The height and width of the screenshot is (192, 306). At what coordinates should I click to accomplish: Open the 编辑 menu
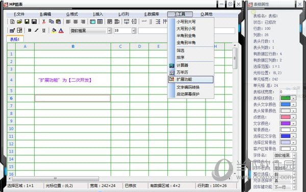(x=45, y=14)
